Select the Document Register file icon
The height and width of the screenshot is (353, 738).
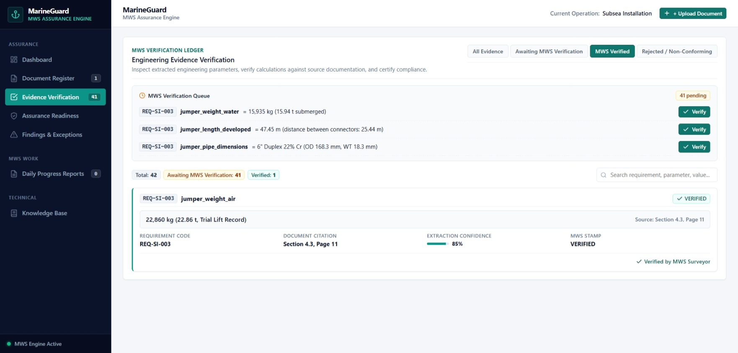(x=14, y=78)
